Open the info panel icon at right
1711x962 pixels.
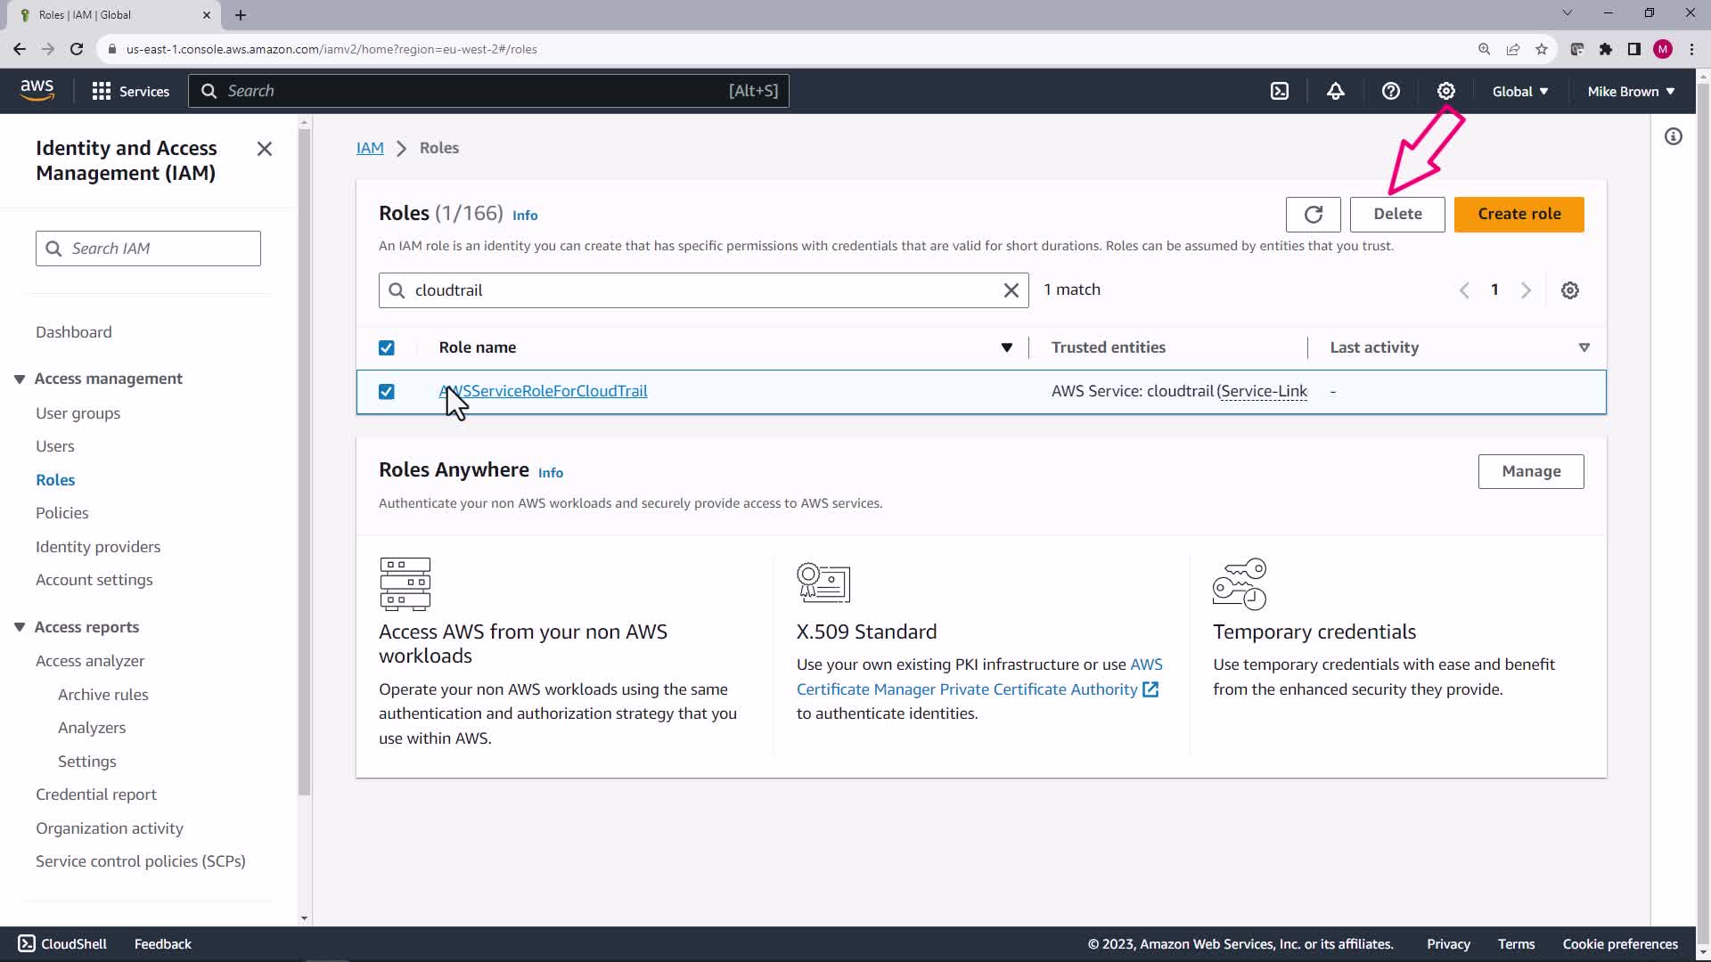click(x=1673, y=136)
